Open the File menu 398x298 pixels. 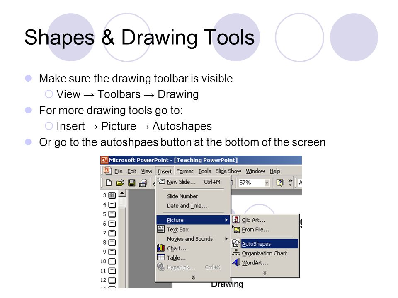[119, 171]
